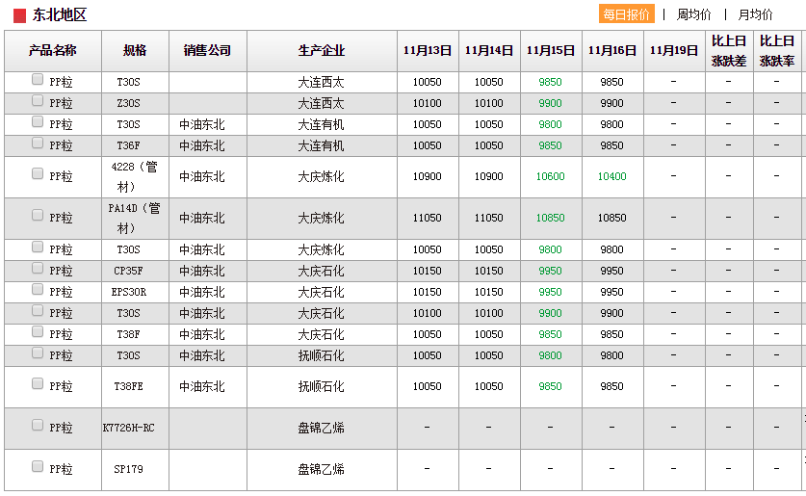Select 11050 under 11月13日 in PA14D row
The width and height of the screenshot is (806, 496).
click(428, 218)
